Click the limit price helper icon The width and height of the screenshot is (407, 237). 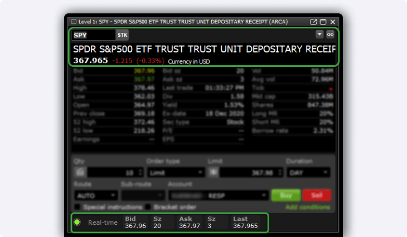214,172
